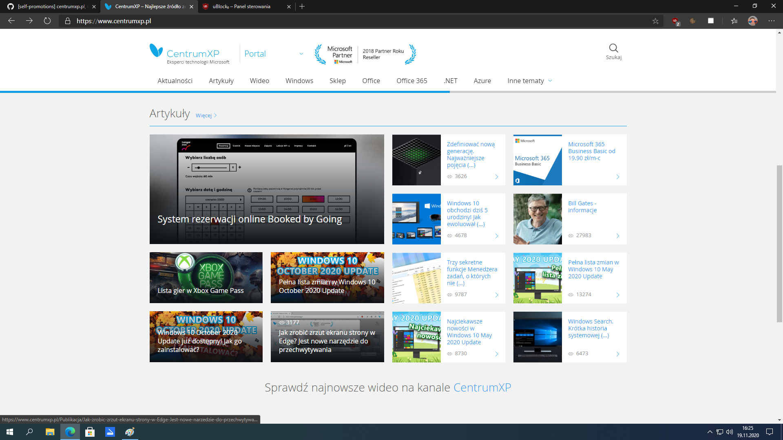Open the Zdefiniować nową generację article link
Viewport: 783px width, 440px height.
(x=471, y=154)
